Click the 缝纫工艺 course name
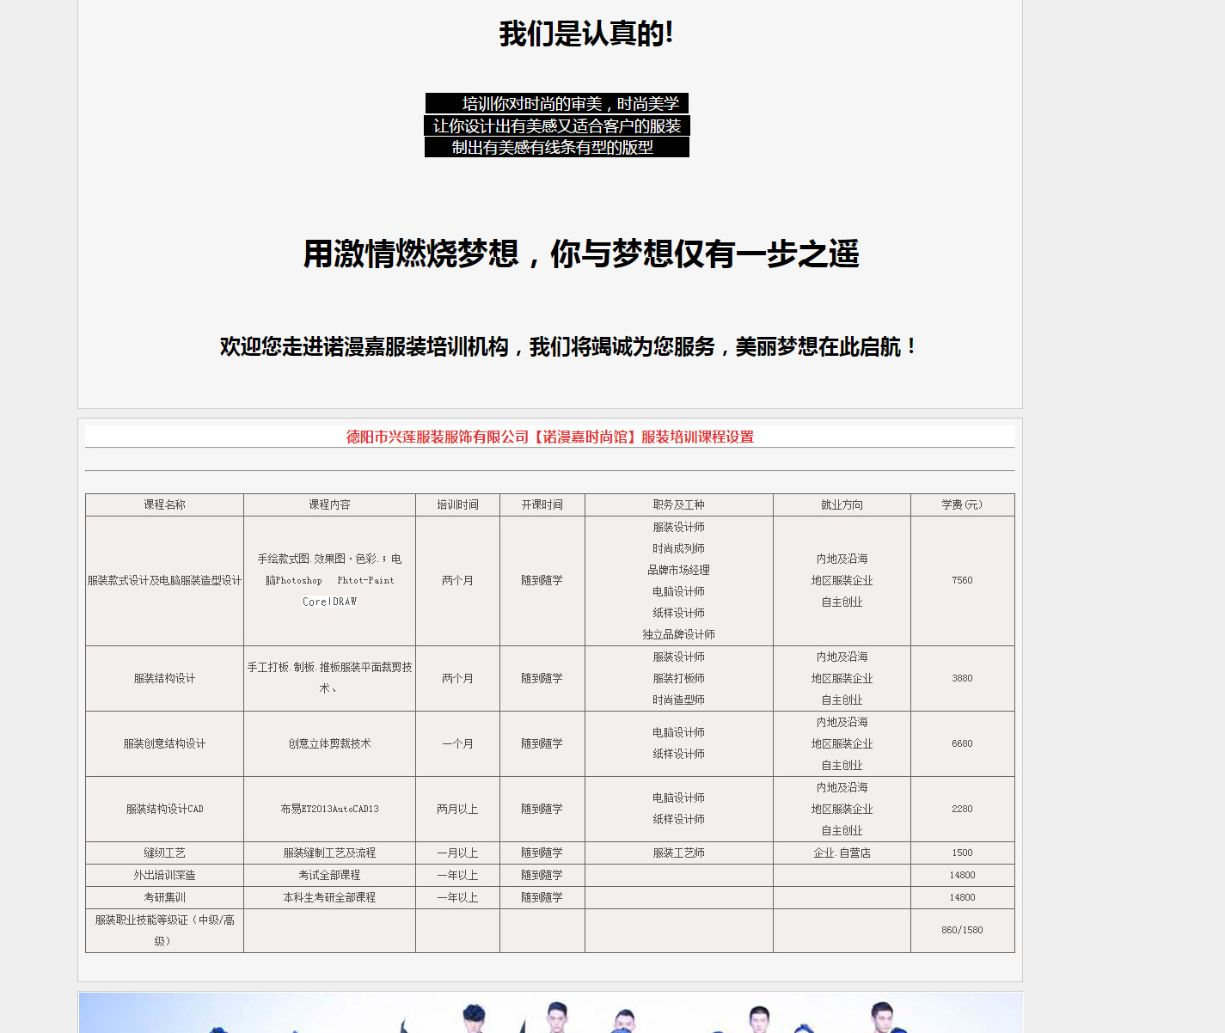 [x=164, y=853]
